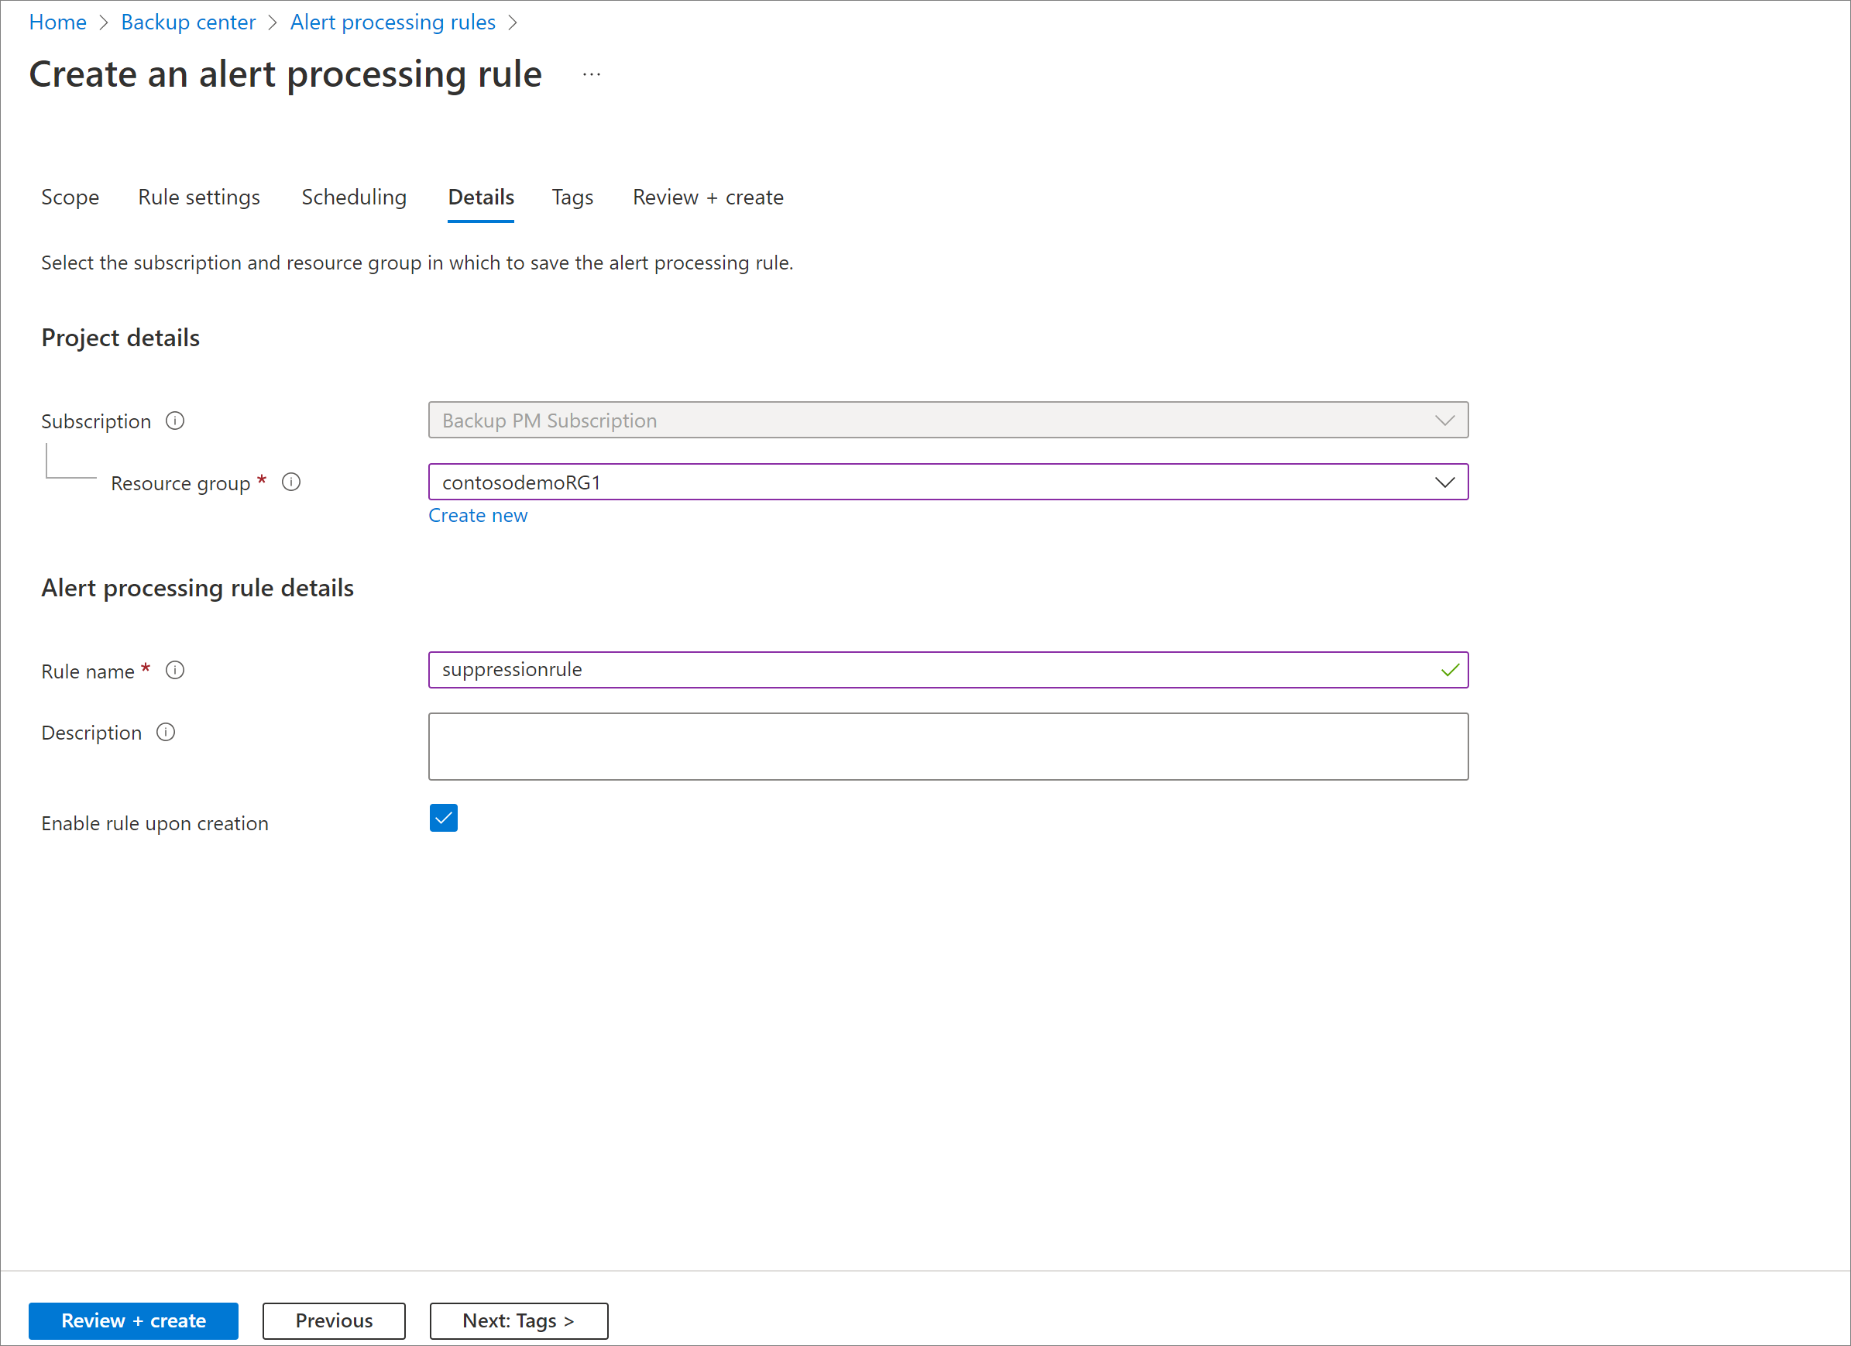Click the Rule name input field
Viewport: 1851px width, 1346px height.
949,668
